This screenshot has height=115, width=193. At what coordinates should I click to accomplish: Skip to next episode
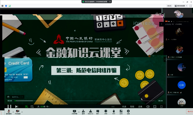coord(17,106)
